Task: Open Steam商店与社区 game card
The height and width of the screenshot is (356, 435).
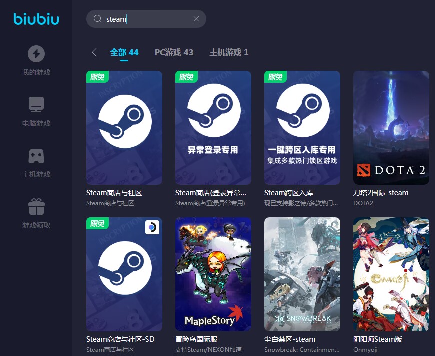Action: click(124, 128)
